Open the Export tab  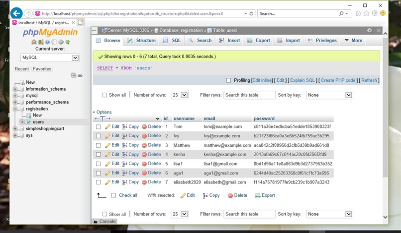click(259, 40)
